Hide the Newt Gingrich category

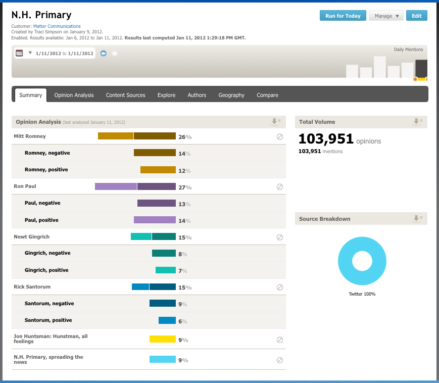tap(280, 237)
